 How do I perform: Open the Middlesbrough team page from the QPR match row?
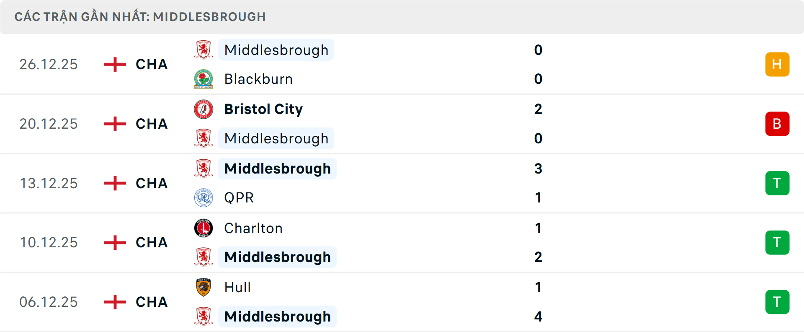pos(277,169)
